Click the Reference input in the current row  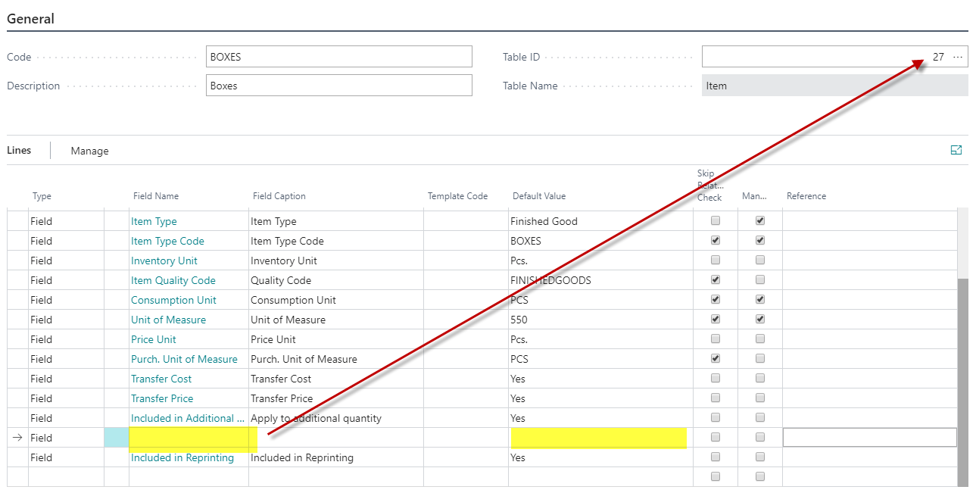point(869,438)
